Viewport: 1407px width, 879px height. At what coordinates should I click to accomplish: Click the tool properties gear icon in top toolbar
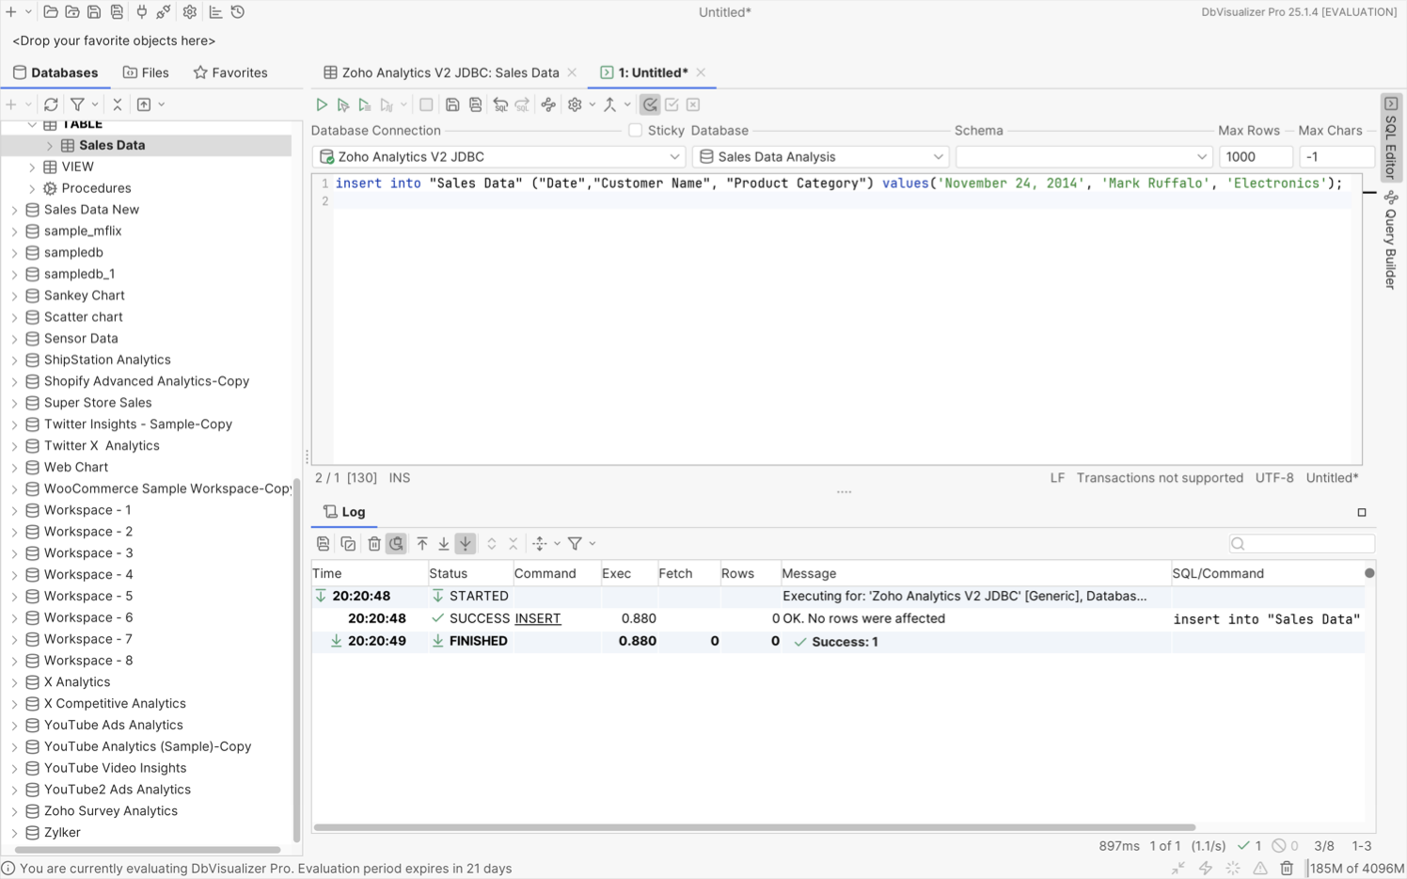tap(190, 12)
